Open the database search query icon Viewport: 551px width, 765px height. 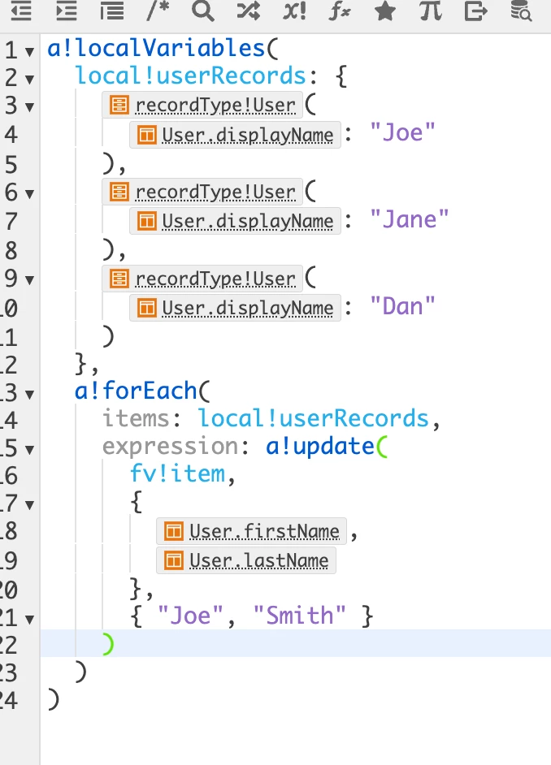(x=521, y=11)
